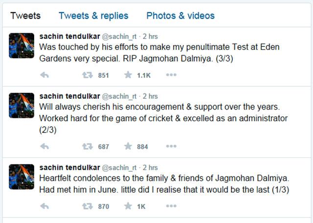Retweet the RIP Jagmohan Dalmiya (3/3) tweet
Viewport: 313px width, 223px height.
[88, 75]
